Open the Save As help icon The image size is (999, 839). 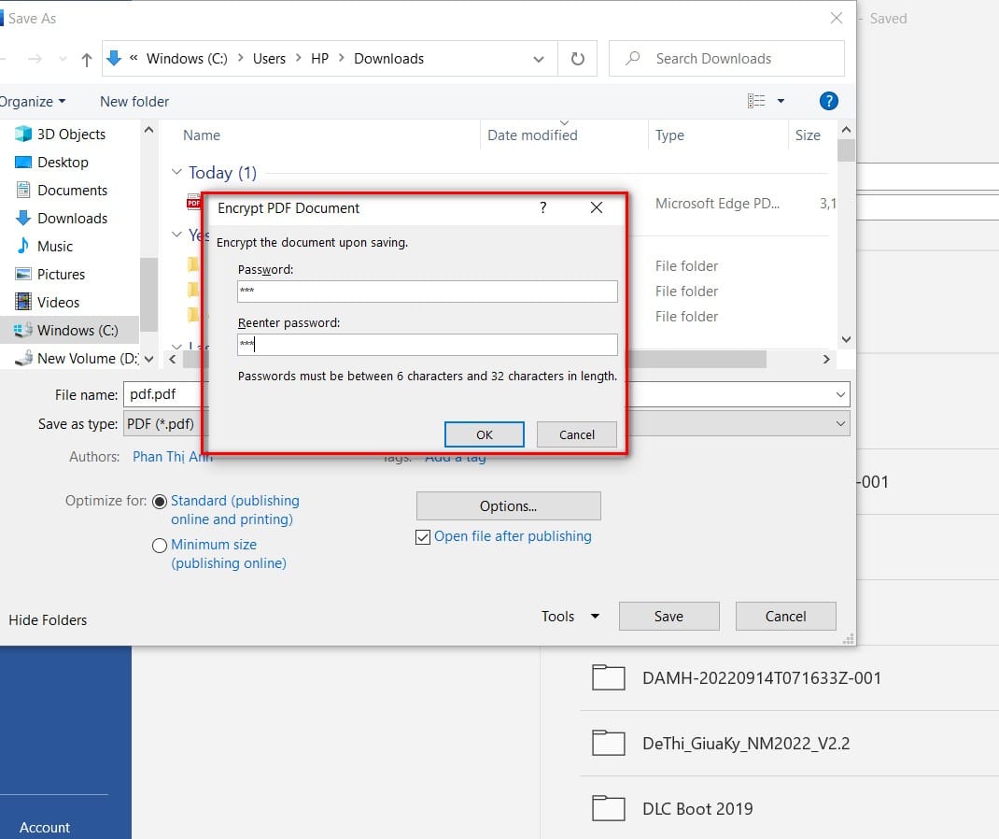[x=828, y=101]
